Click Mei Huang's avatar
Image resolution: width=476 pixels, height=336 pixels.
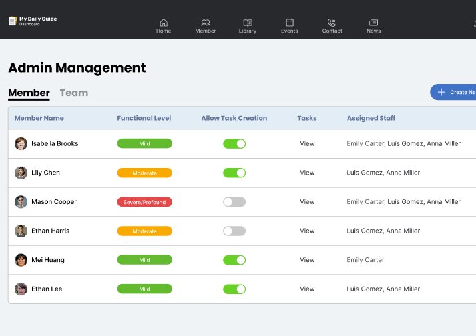21,260
